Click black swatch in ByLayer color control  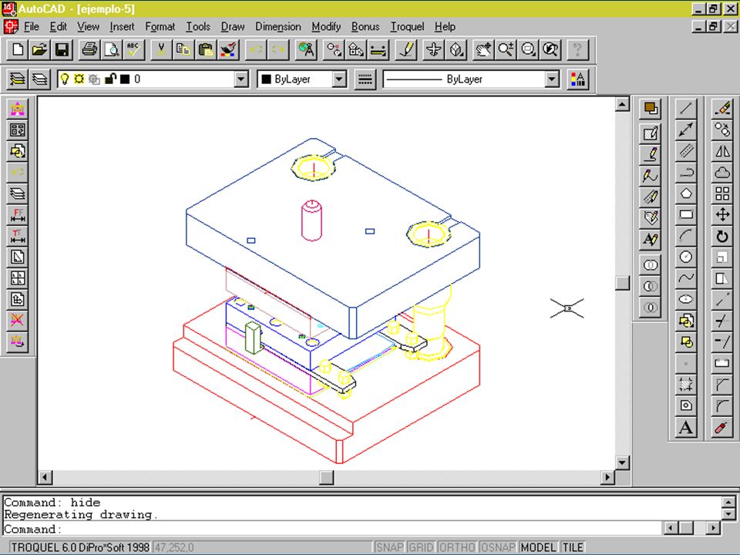266,79
